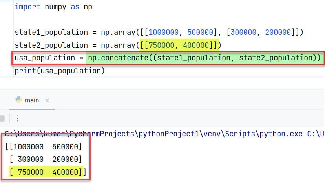
Task: Click the value 300000 in the code
Action: click(243, 32)
